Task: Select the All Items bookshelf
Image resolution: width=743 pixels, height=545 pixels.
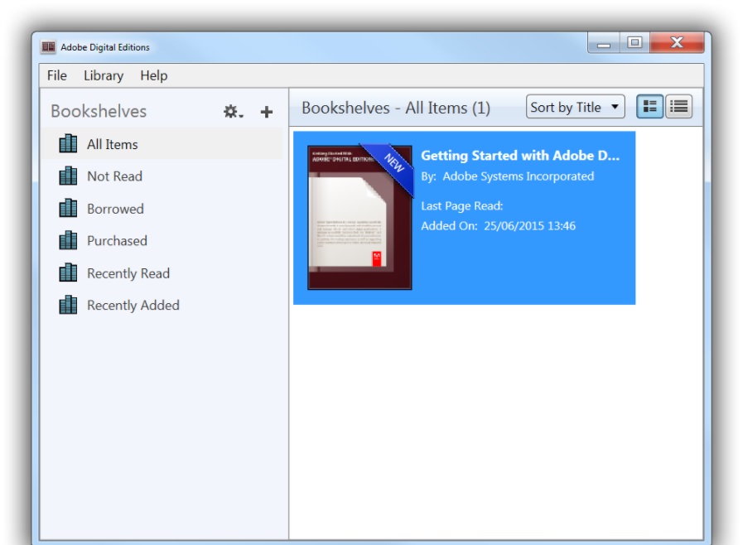Action: click(x=162, y=144)
